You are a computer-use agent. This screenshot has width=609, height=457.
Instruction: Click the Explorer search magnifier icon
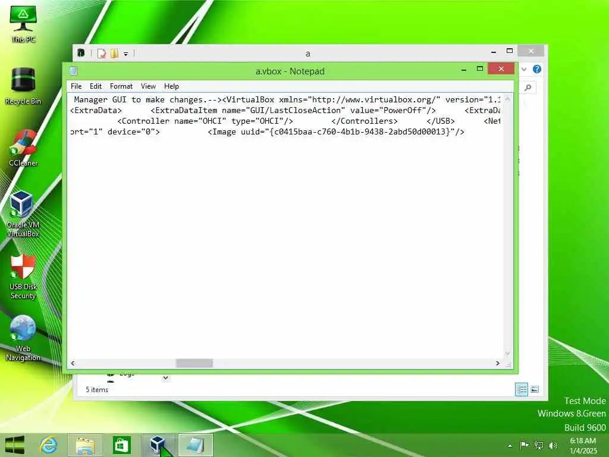[528, 87]
